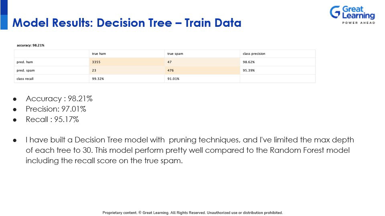Click the 98.62% class precision cell

click(x=249, y=62)
